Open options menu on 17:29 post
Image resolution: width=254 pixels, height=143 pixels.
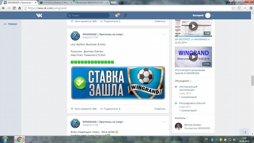pos(164,34)
